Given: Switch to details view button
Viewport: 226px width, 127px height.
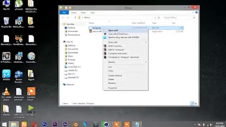Looking at the screenshot, I should coord(192,103).
